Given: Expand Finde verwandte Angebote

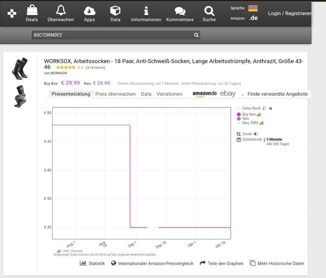Looking at the screenshot, I should click(278, 94).
